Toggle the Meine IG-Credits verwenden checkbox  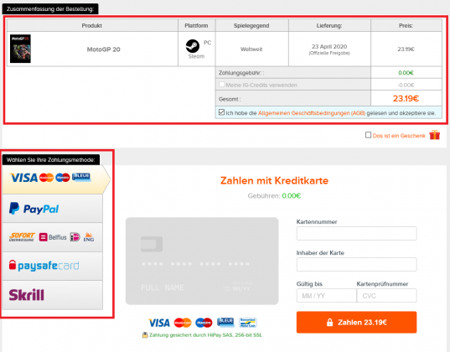coord(221,85)
